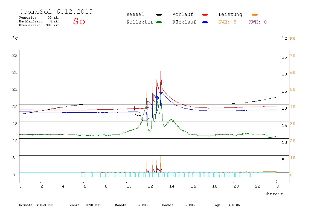Click the Woche 5 KWh value
Screen dimensions: 314x222
(x=178, y=205)
